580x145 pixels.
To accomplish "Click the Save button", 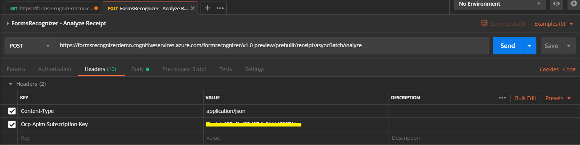I will point(551,46).
